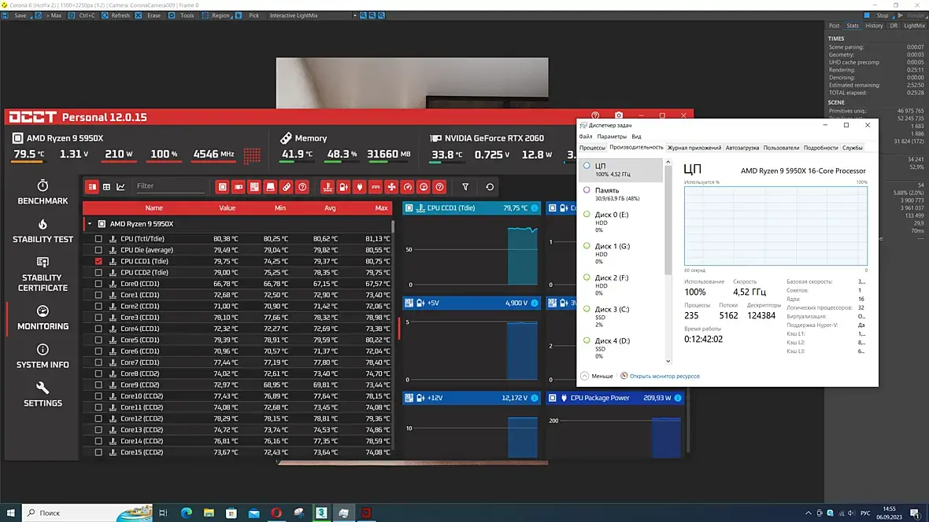Stop the Corona render
This screenshot has width=929, height=522.
tap(878, 16)
